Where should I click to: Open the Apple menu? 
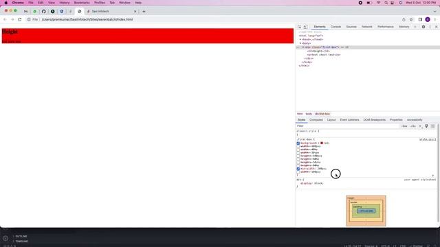[6, 3]
